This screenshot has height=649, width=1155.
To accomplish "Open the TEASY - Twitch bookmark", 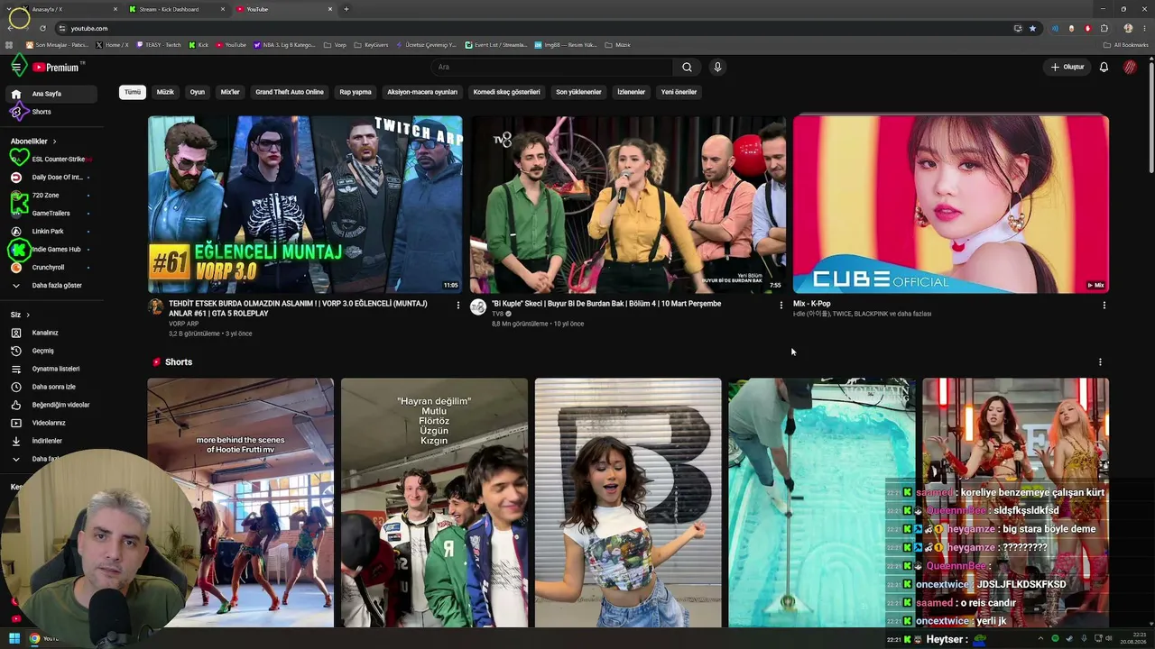I will pos(158,45).
